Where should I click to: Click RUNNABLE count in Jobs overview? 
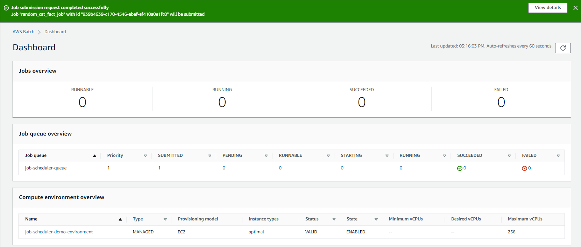(82, 102)
